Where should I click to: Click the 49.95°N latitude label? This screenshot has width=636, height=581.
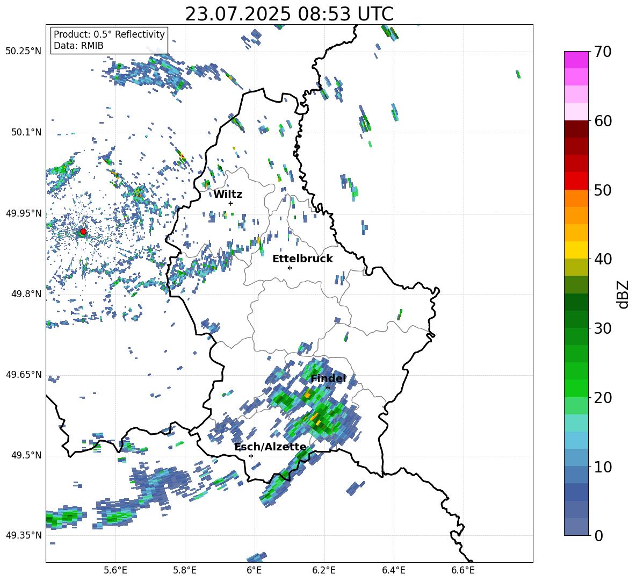click(24, 213)
